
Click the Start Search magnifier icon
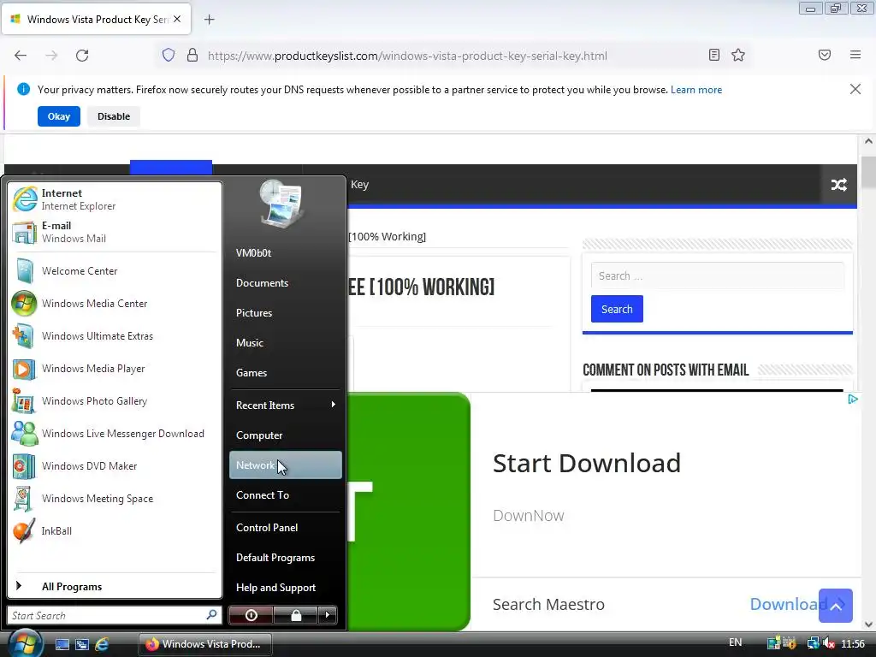click(212, 615)
